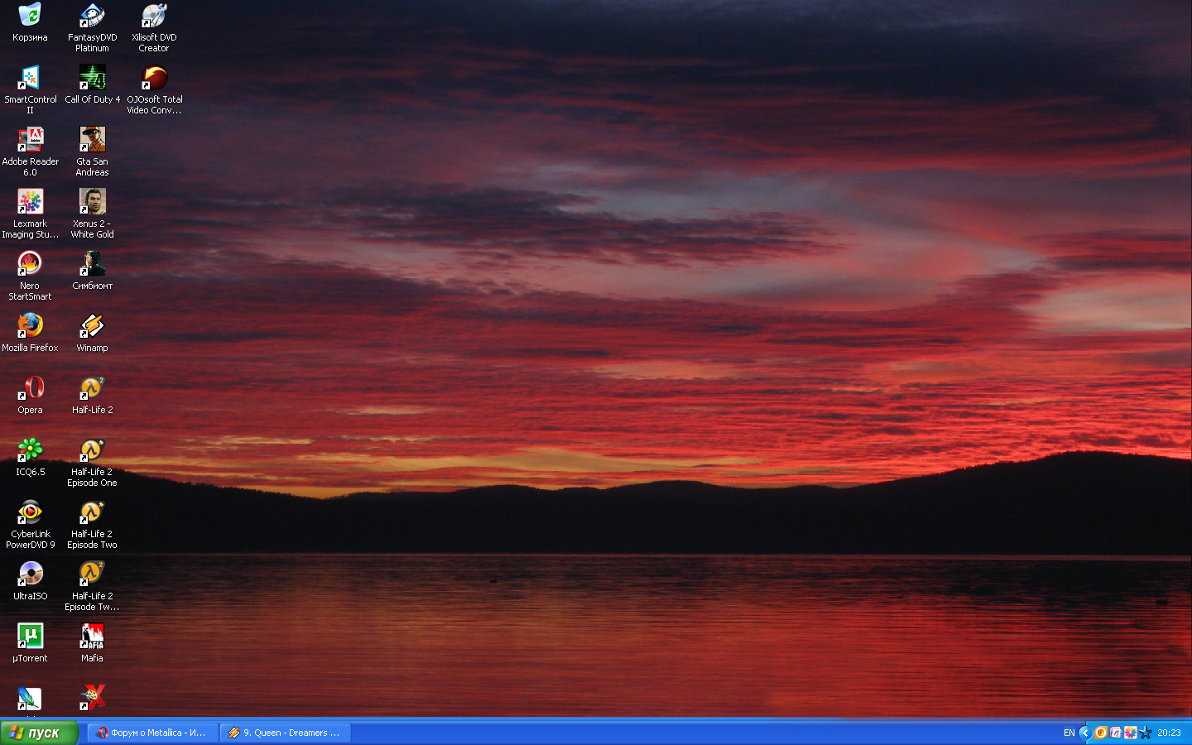Click the Call Of Duty 4 icon
The image size is (1192, 745).
point(92,78)
